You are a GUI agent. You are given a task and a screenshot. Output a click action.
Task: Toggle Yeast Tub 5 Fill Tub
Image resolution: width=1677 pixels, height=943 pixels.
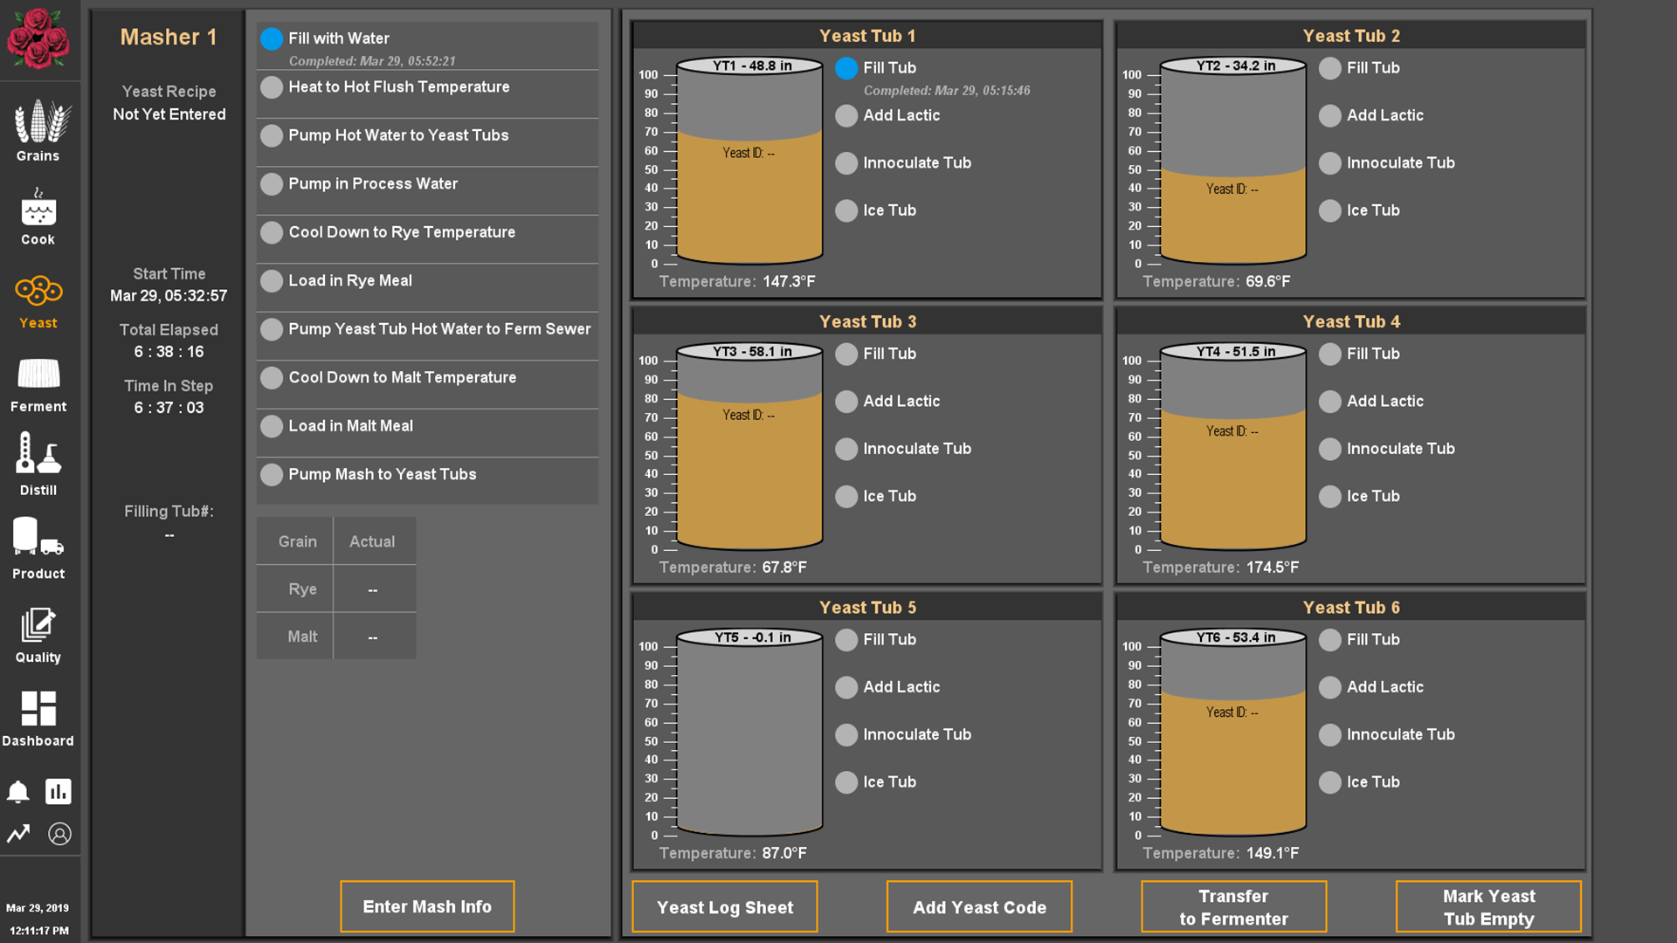click(846, 640)
